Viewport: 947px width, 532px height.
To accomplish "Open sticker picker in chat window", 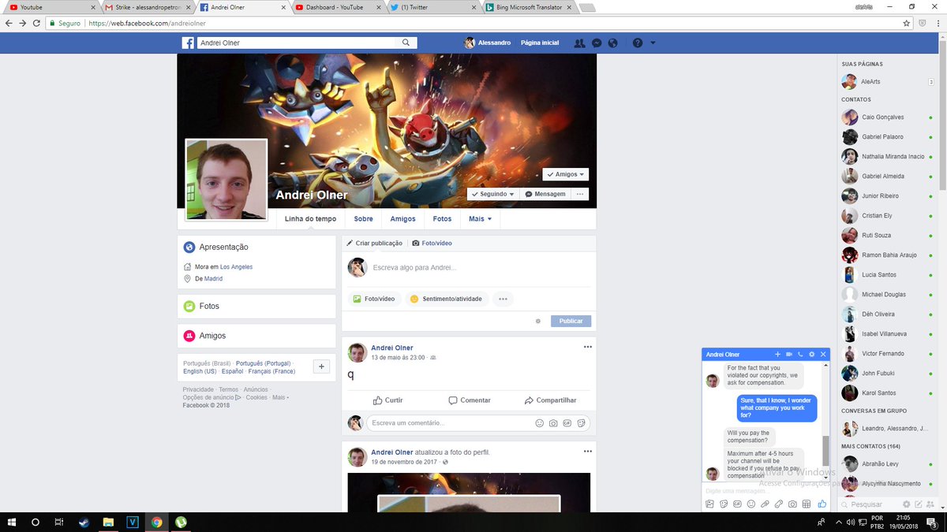I will [x=724, y=504].
